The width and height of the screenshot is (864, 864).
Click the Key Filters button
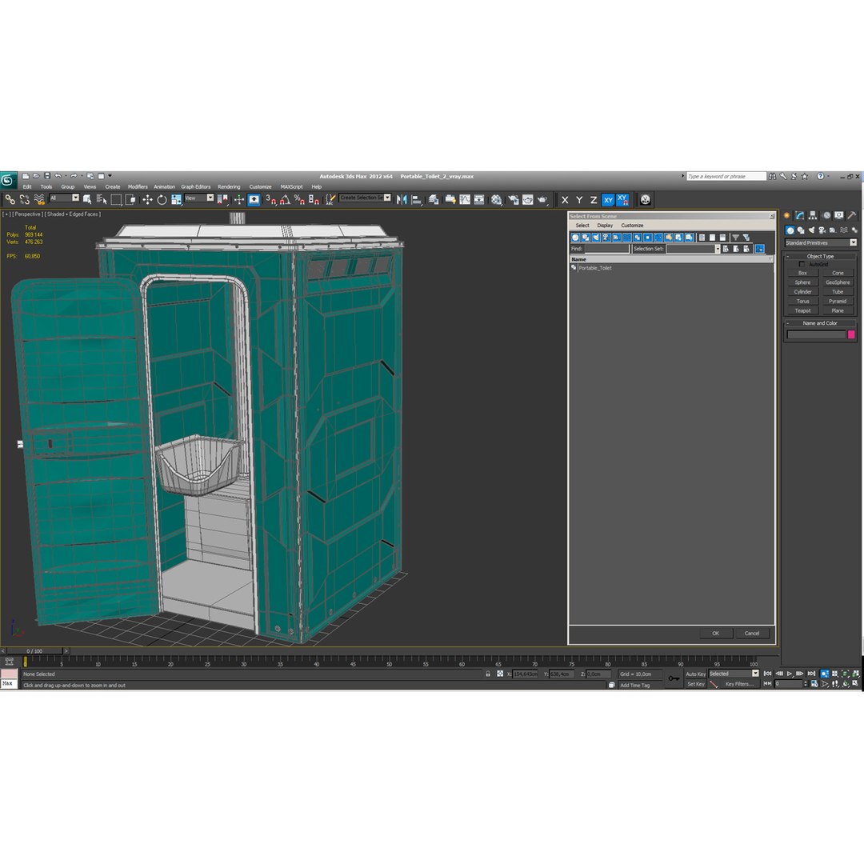[739, 684]
